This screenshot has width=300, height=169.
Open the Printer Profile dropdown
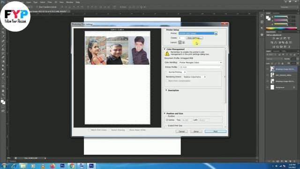click(200, 67)
